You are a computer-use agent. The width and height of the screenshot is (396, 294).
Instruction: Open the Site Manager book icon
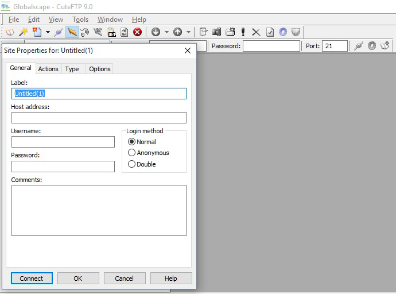click(10, 32)
